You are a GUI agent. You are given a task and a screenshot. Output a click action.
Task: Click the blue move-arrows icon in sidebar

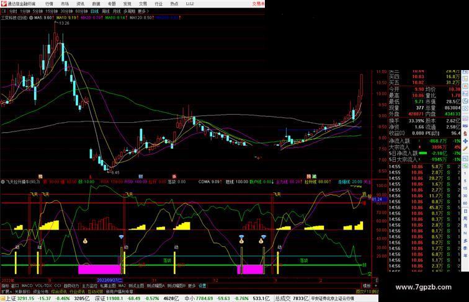click(x=465, y=141)
